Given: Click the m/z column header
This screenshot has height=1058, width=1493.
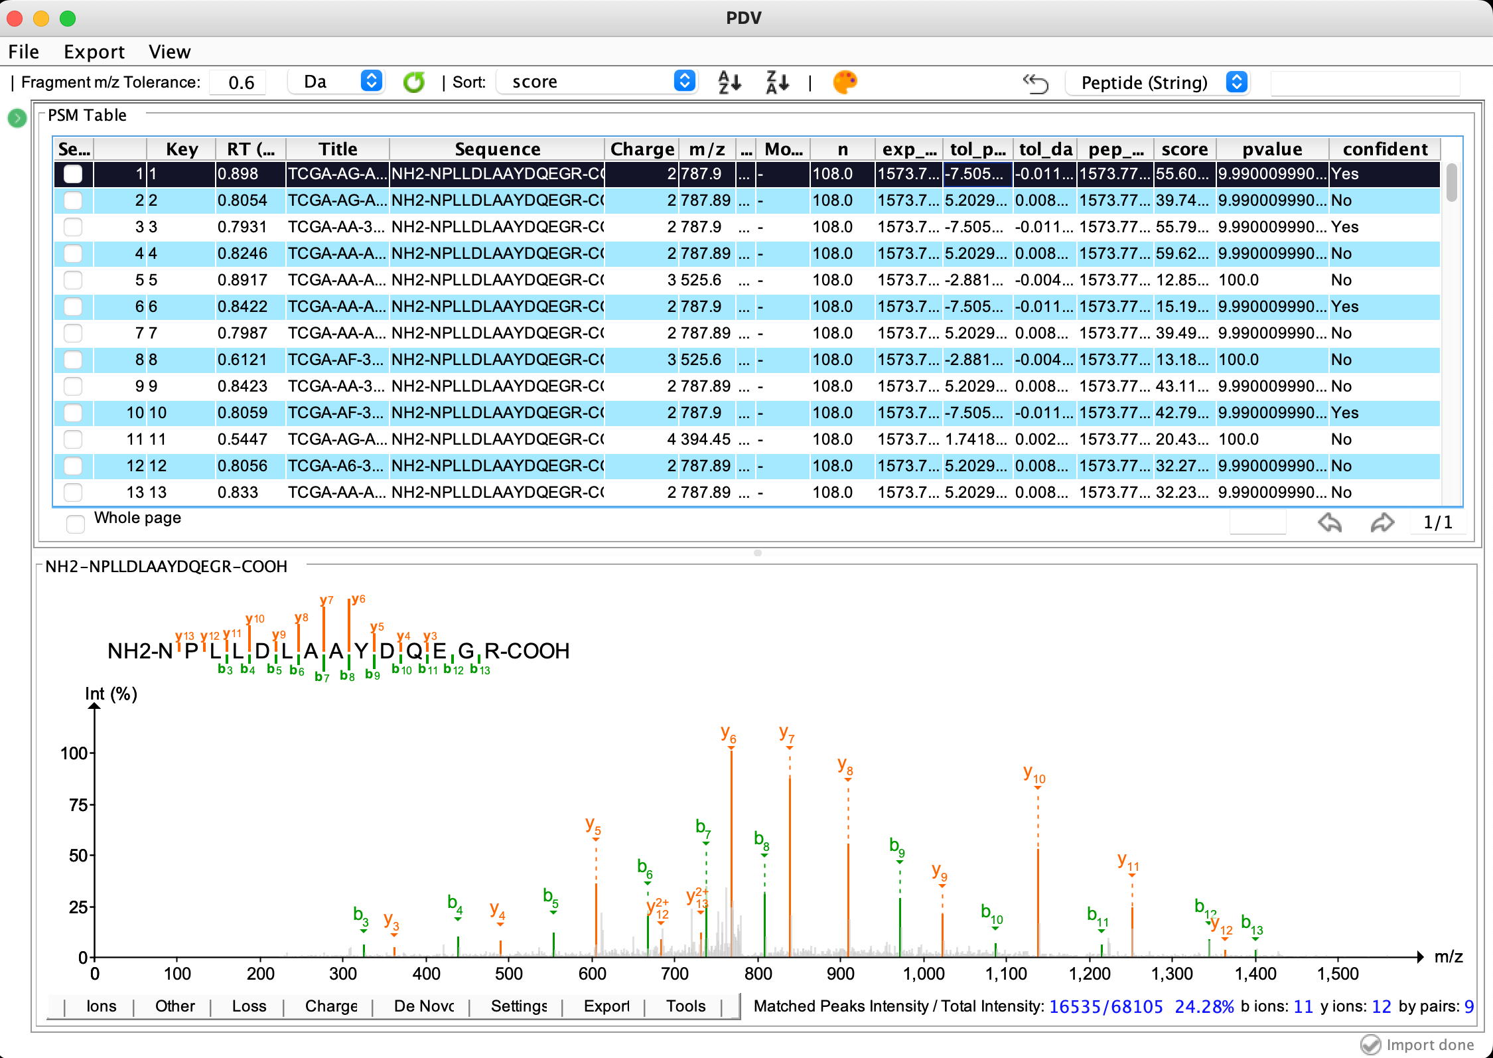Looking at the screenshot, I should tap(707, 149).
